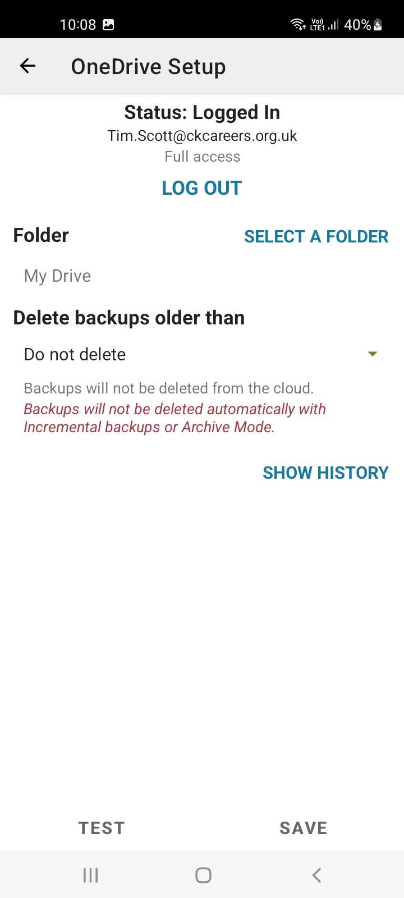The height and width of the screenshot is (898, 404).
Task: Save the OneDrive settings with SAVE
Action: 304,828
